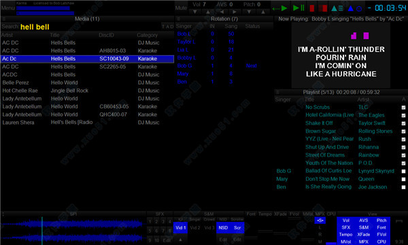Toggle the Vol view button

(346, 220)
